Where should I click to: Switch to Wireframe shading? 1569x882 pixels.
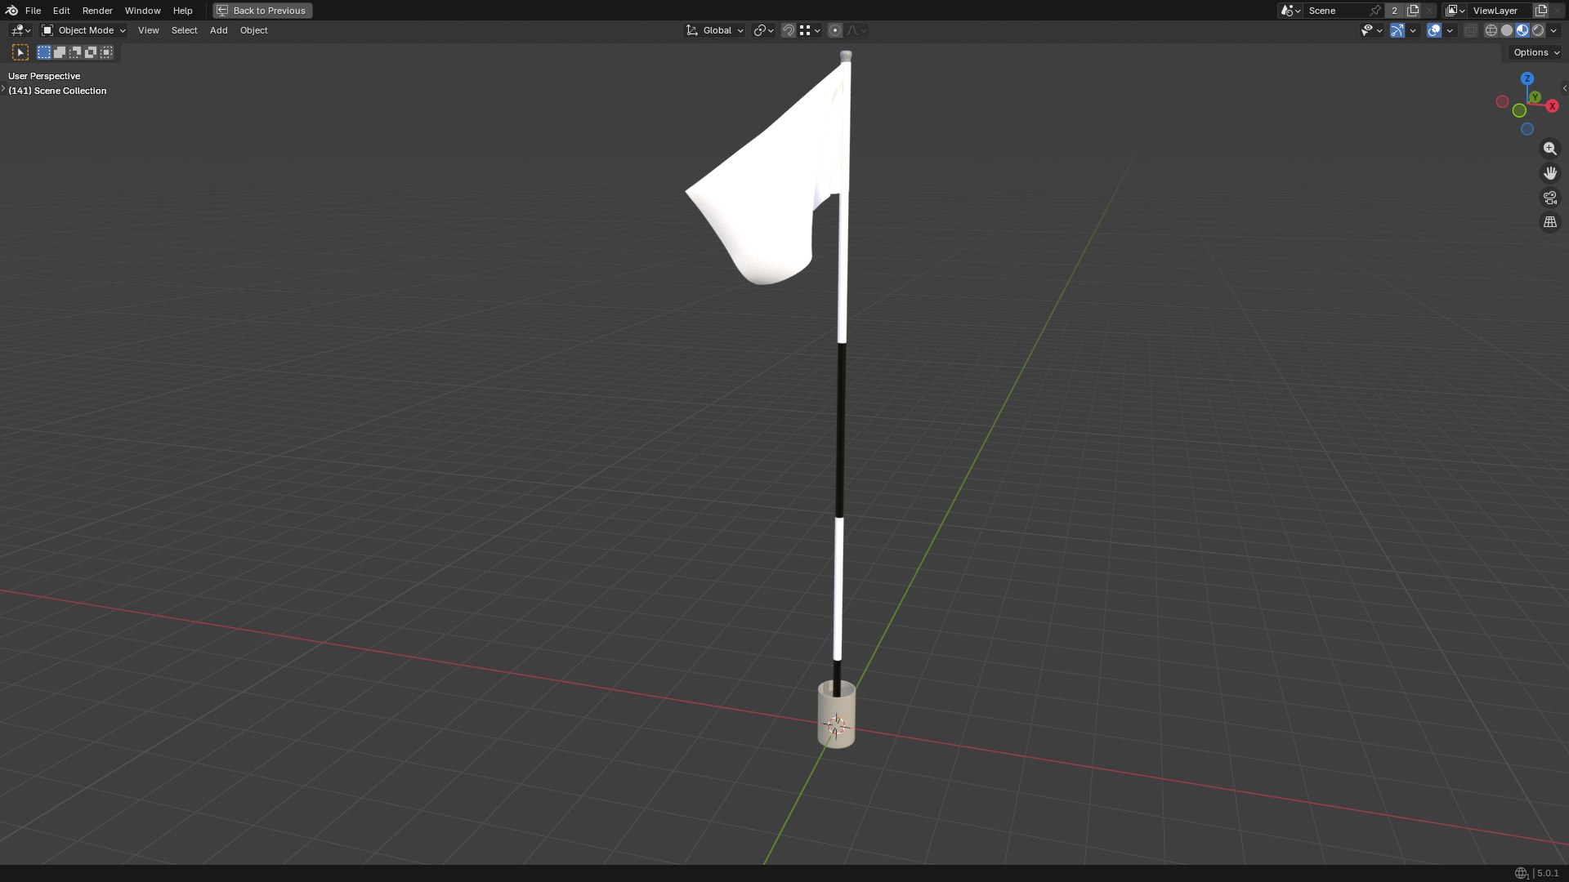coord(1491,30)
